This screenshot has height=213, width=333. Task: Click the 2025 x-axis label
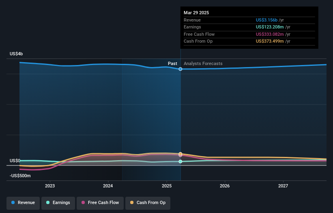167,186
